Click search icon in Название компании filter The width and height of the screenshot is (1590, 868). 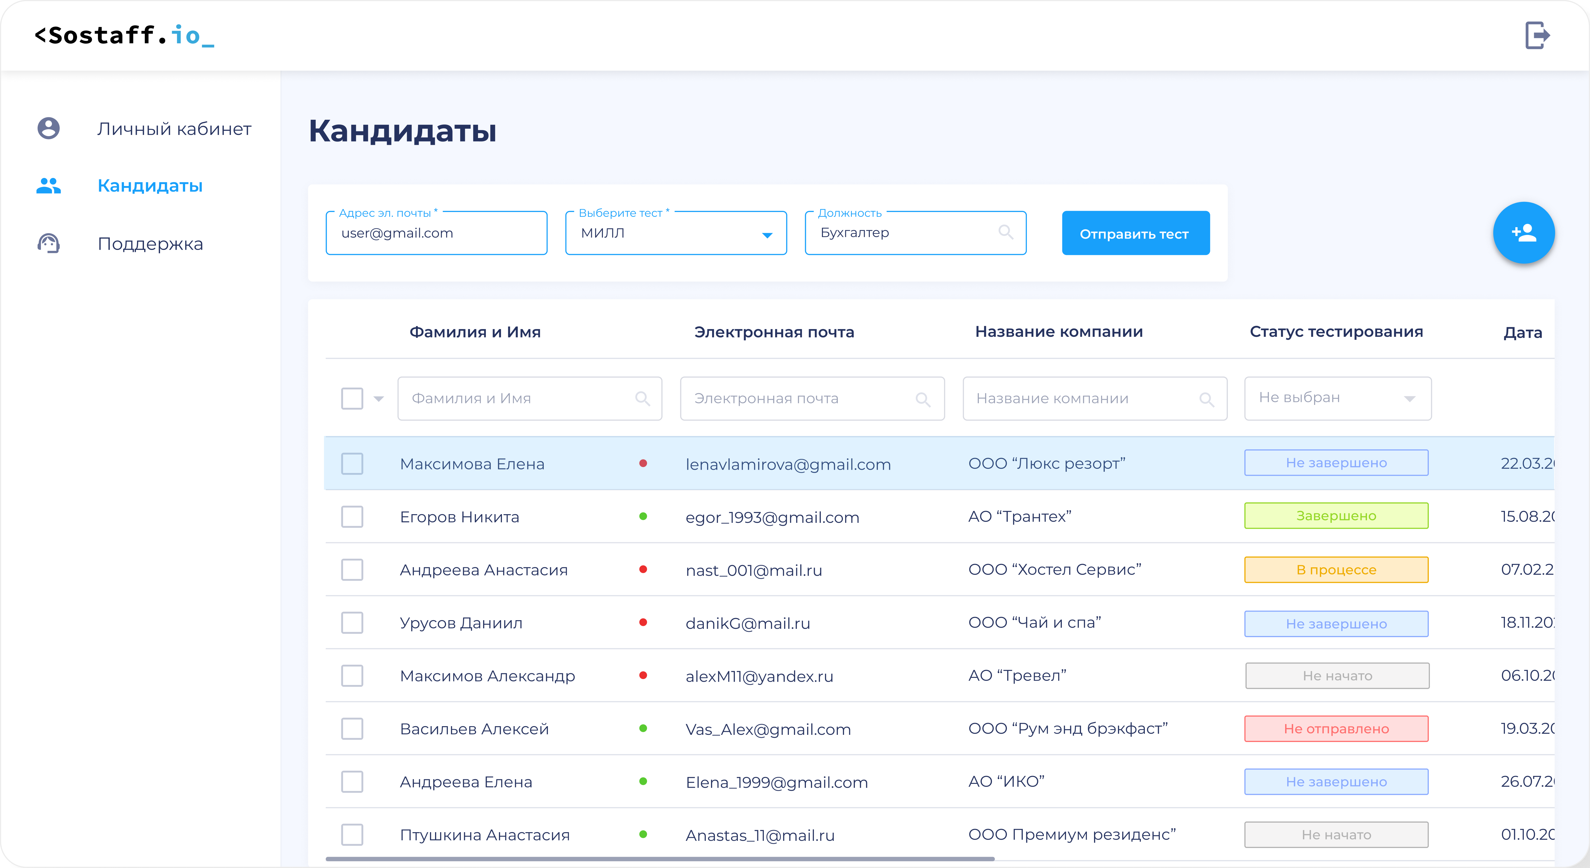pos(1206,399)
